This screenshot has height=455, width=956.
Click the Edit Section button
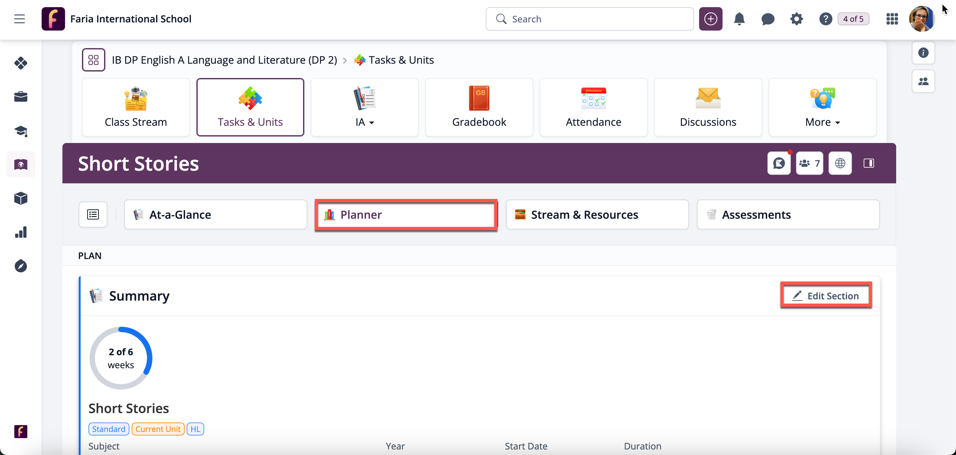tap(826, 295)
